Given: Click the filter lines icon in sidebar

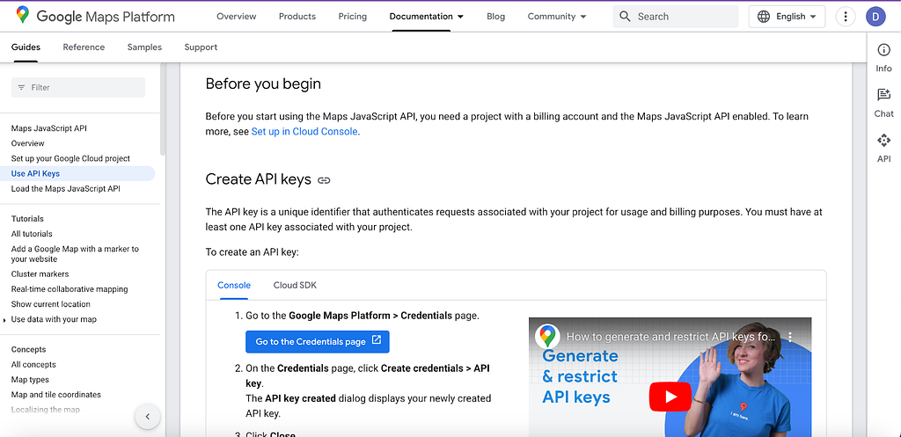Looking at the screenshot, I should 21,87.
